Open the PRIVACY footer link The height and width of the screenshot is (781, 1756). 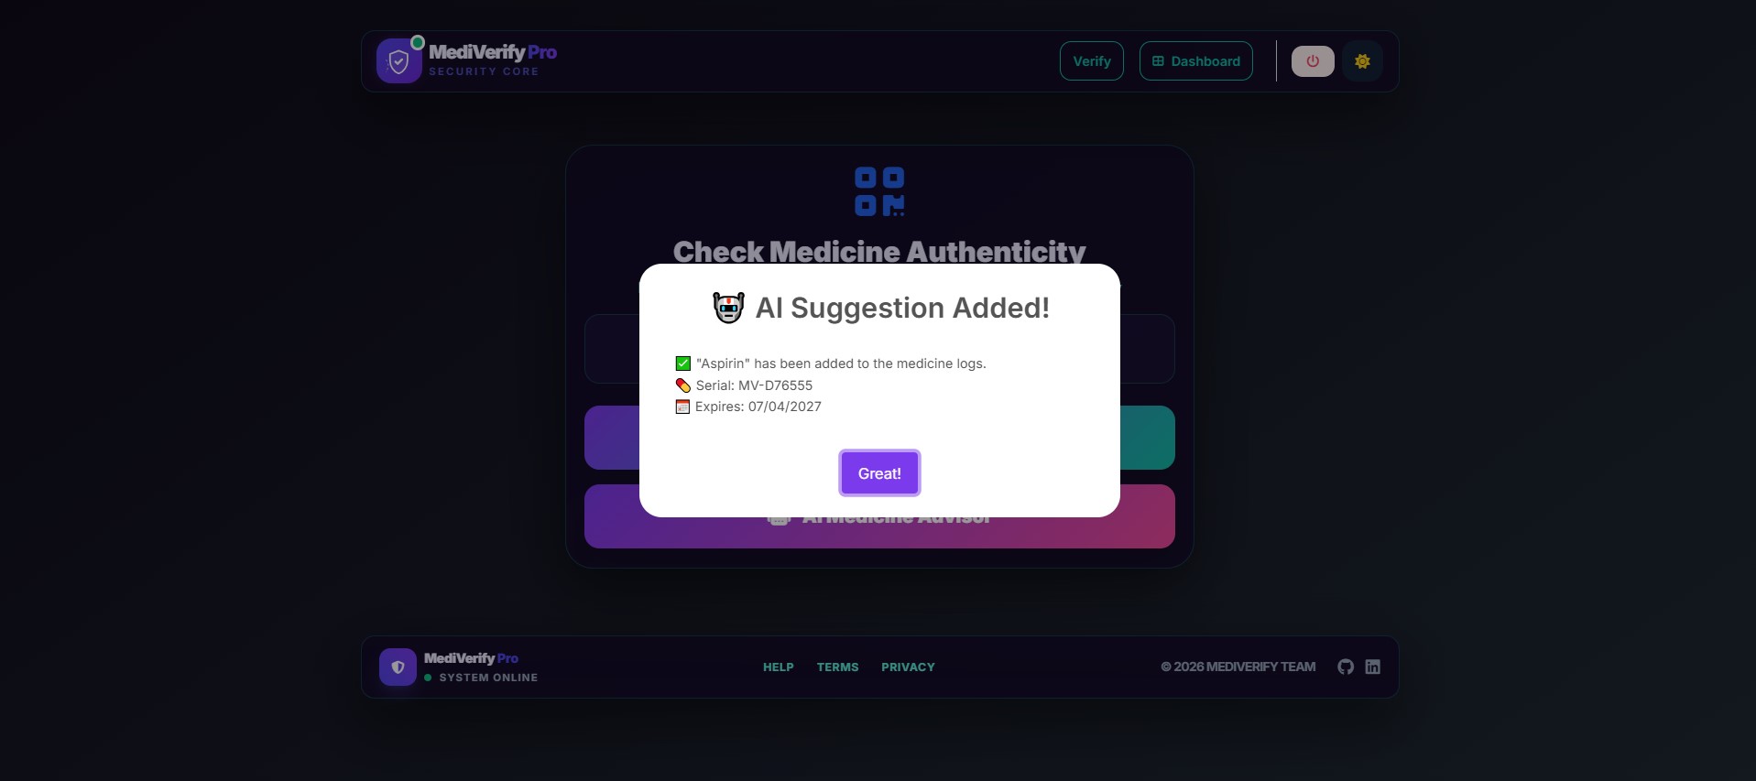(908, 667)
